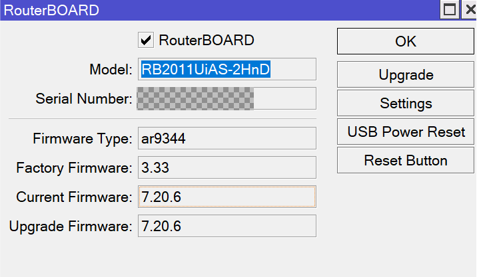Click the "Serial Number:" label

84,99
